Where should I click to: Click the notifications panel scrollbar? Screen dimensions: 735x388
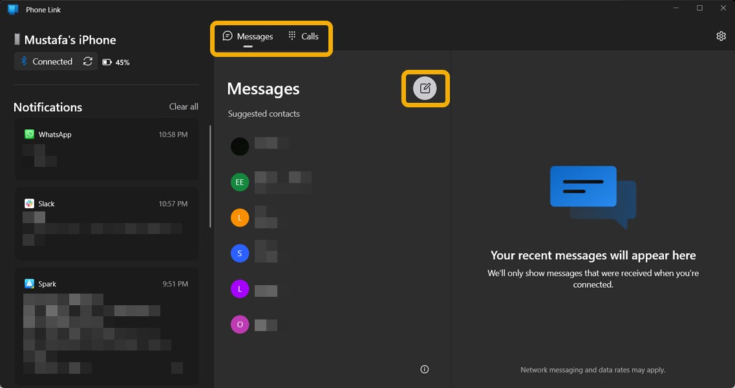[x=210, y=177]
